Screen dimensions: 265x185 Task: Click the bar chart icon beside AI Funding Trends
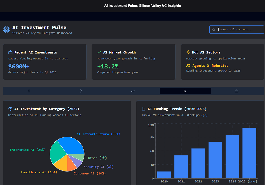click(x=144, y=109)
